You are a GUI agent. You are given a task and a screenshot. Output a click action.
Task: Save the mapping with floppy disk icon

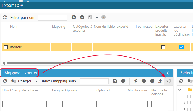(x=115, y=81)
